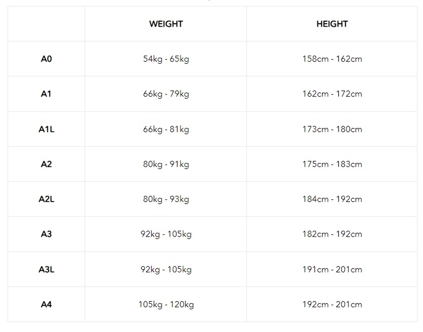423x332 pixels.
Task: Select the A4 size row label
Action: pos(46,304)
